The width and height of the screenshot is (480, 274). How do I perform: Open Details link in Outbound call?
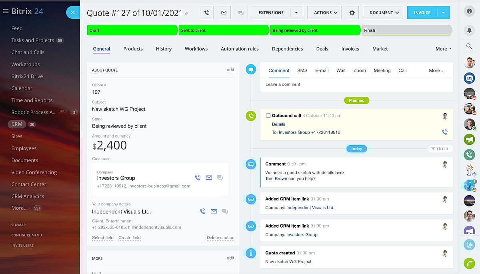(x=278, y=124)
